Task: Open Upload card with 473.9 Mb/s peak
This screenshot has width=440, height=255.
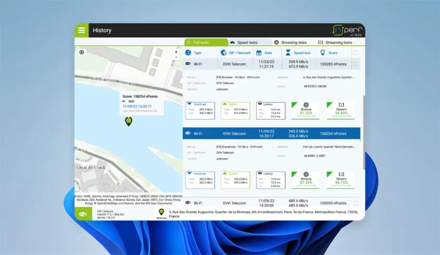Action: [235, 111]
